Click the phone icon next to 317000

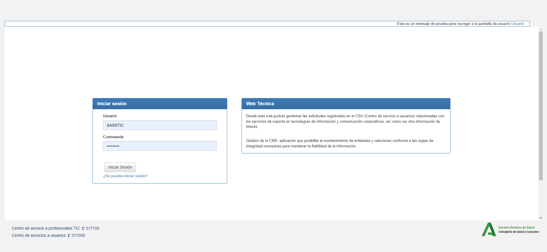coord(69,236)
